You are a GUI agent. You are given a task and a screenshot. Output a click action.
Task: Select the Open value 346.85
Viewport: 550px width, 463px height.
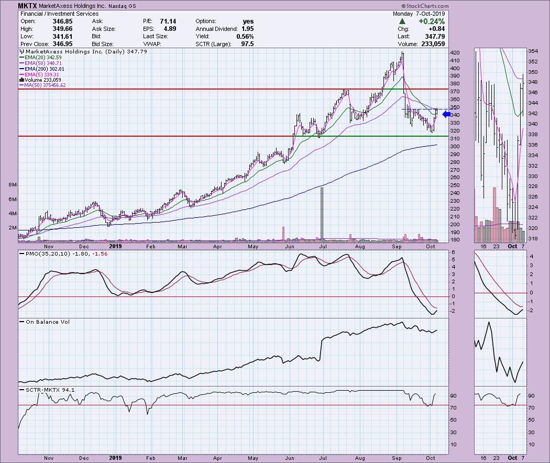pos(62,21)
